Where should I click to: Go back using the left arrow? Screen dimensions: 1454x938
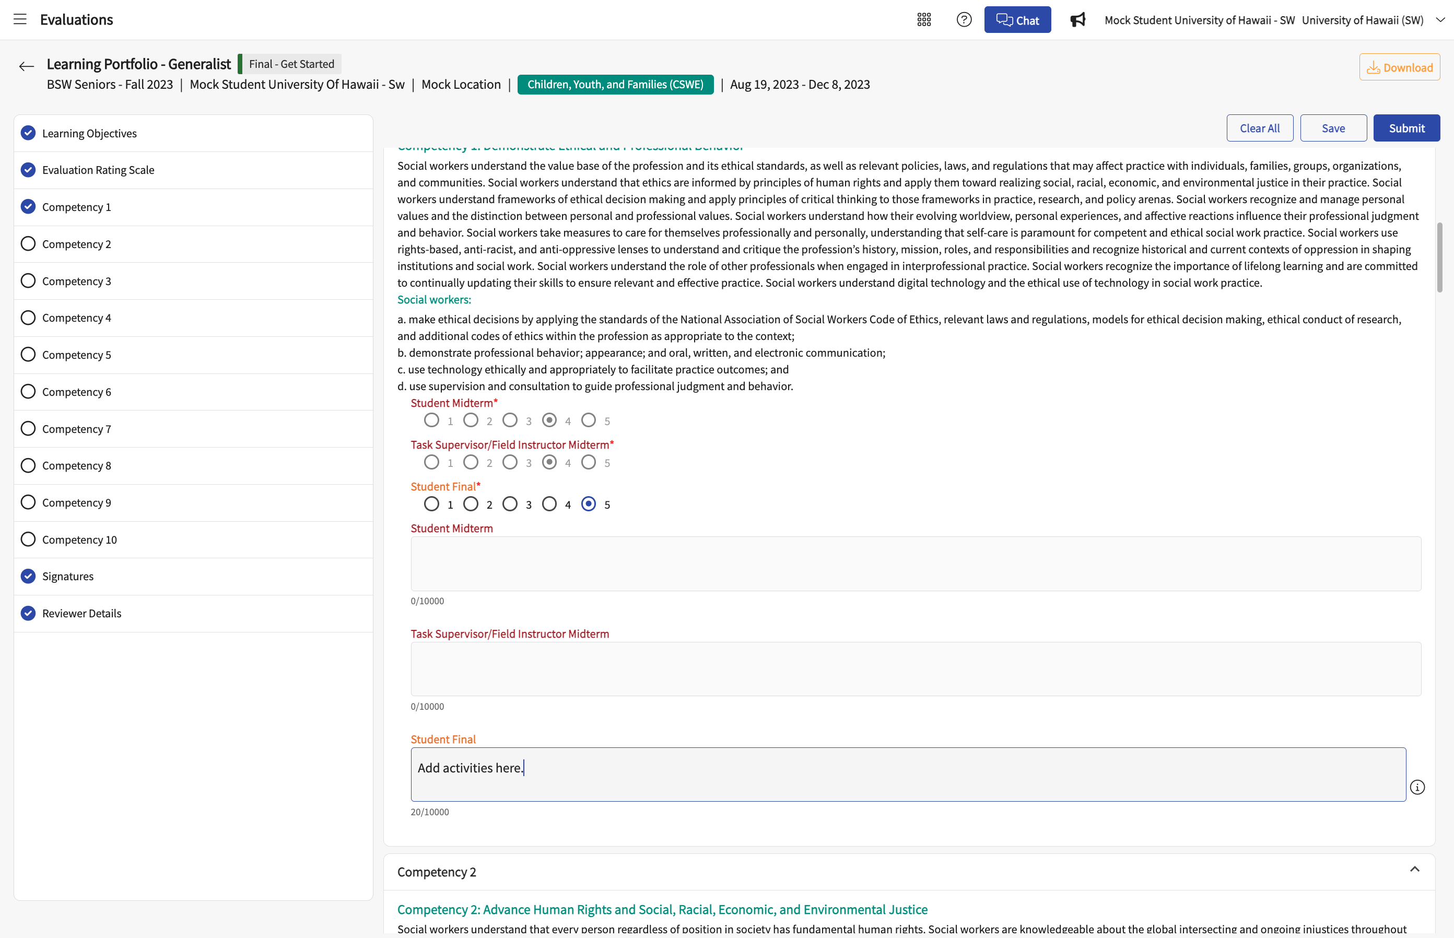[26, 66]
